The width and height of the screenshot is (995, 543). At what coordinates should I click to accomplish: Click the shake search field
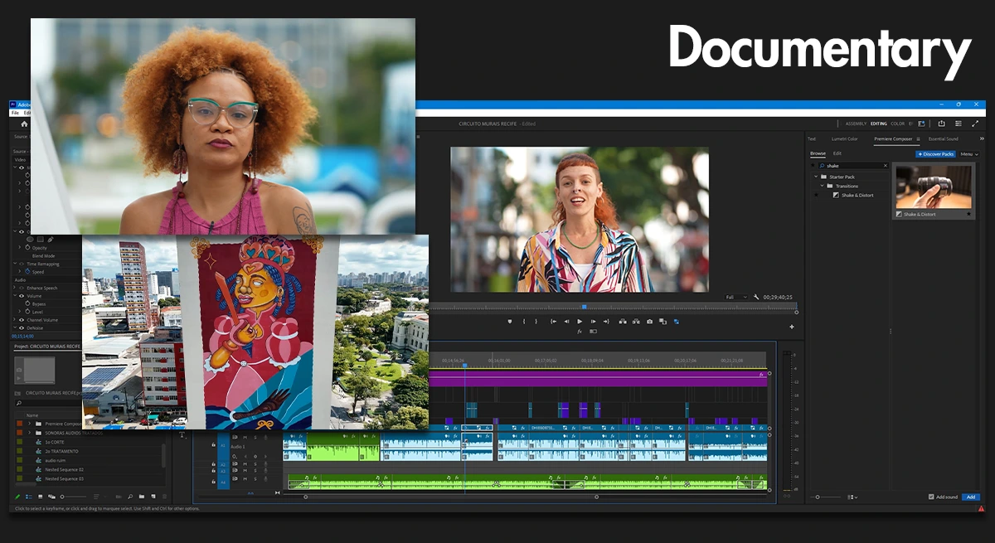(854, 166)
